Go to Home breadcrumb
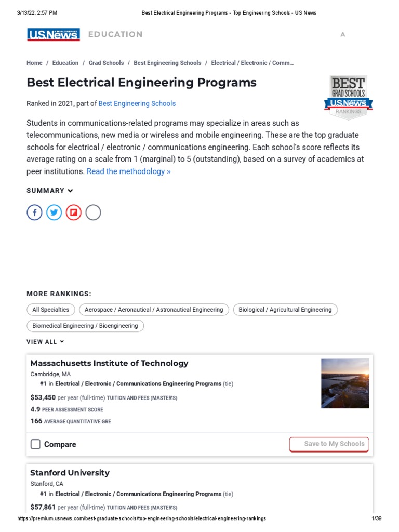 (x=34, y=63)
